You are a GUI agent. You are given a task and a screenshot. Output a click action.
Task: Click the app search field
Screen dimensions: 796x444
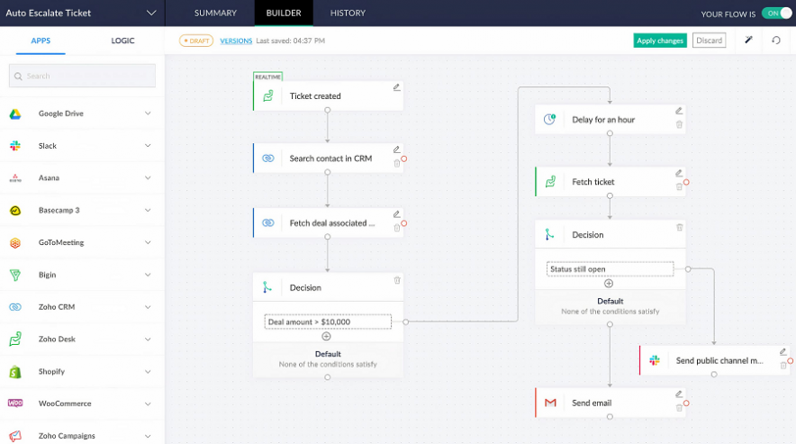point(81,76)
